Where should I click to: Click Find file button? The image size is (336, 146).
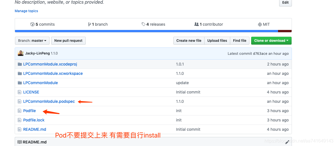tap(240, 41)
